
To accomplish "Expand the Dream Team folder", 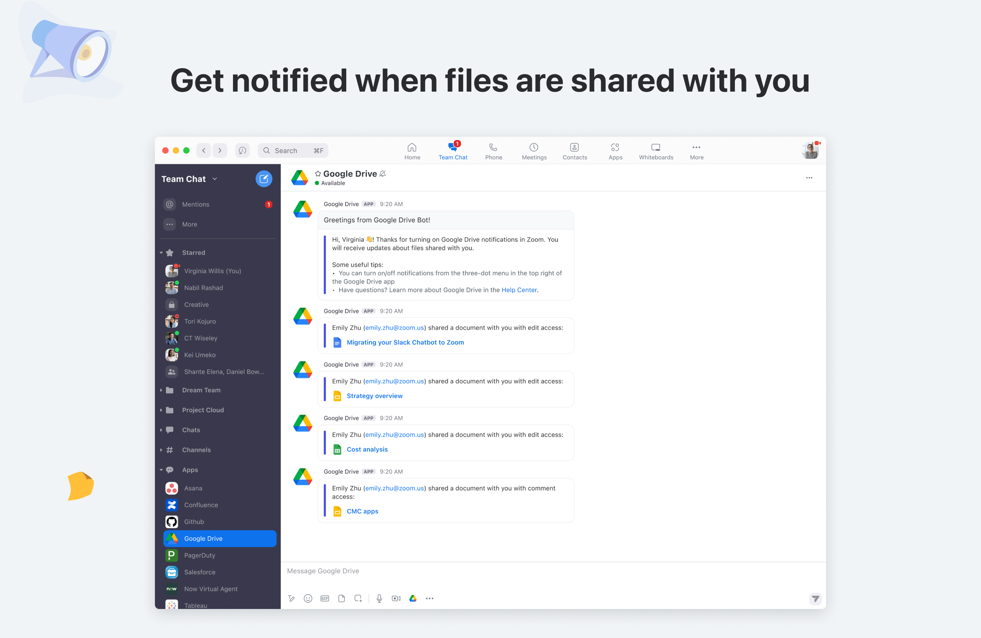I will click(x=161, y=390).
